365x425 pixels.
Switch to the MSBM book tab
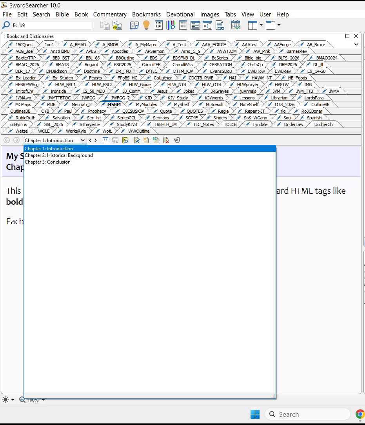[111, 104]
